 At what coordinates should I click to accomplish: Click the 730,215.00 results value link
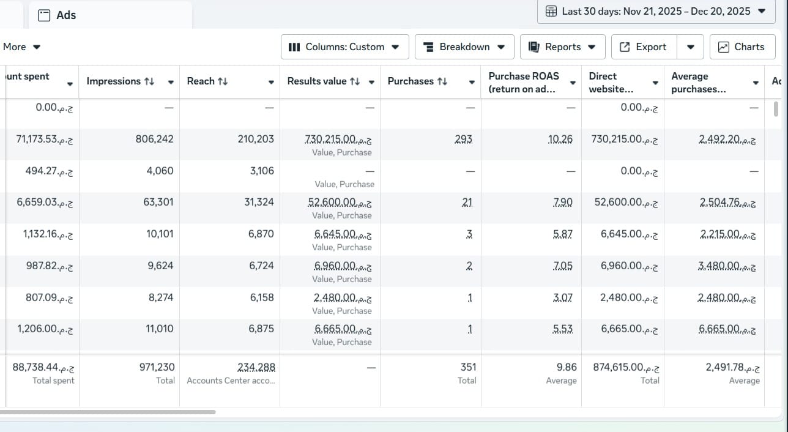(338, 140)
